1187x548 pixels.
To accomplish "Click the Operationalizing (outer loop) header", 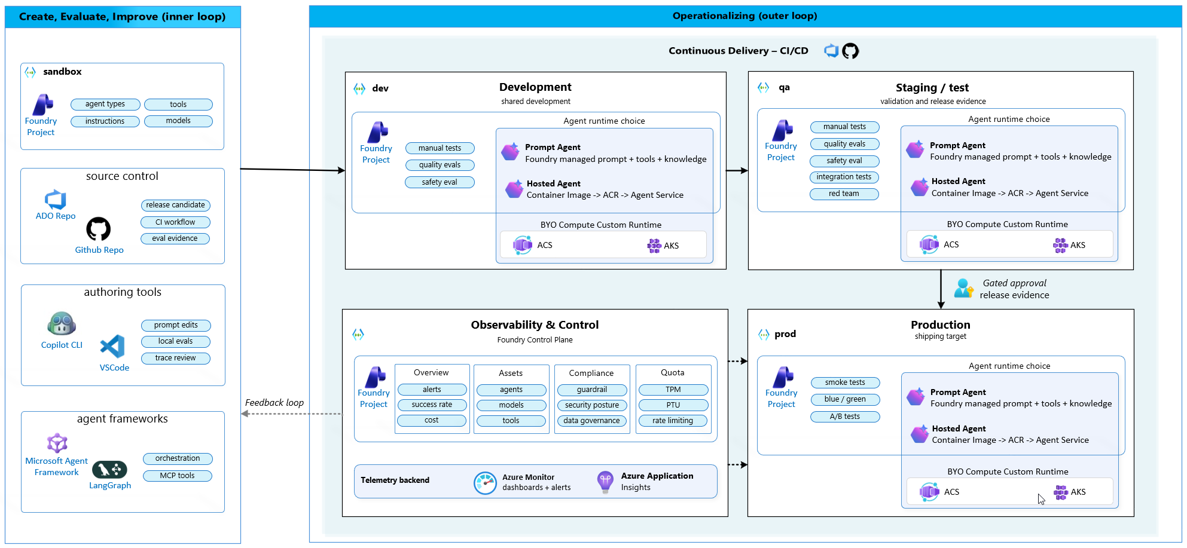I will point(744,16).
